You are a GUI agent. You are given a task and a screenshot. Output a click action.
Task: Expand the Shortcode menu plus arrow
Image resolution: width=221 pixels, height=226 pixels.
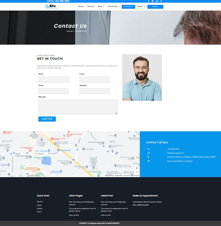(x=119, y=6)
